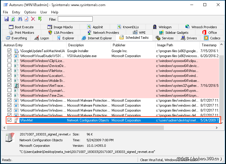The height and width of the screenshot is (164, 226).
Task: Open the Codecs tab
Action: click(212, 38)
